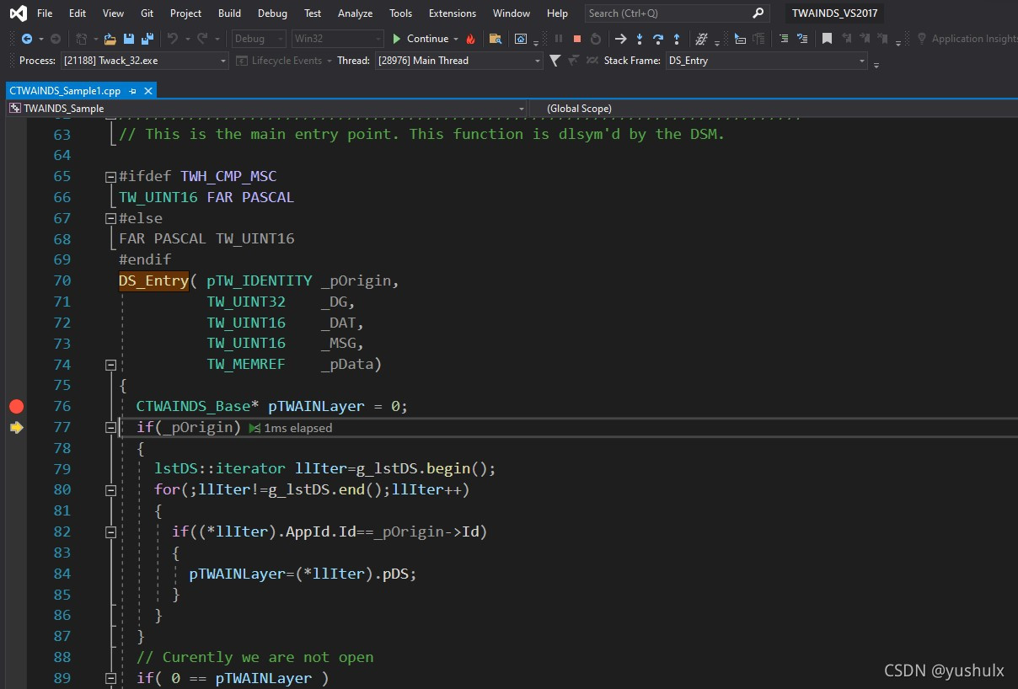Click the Step Over icon

coord(658,39)
